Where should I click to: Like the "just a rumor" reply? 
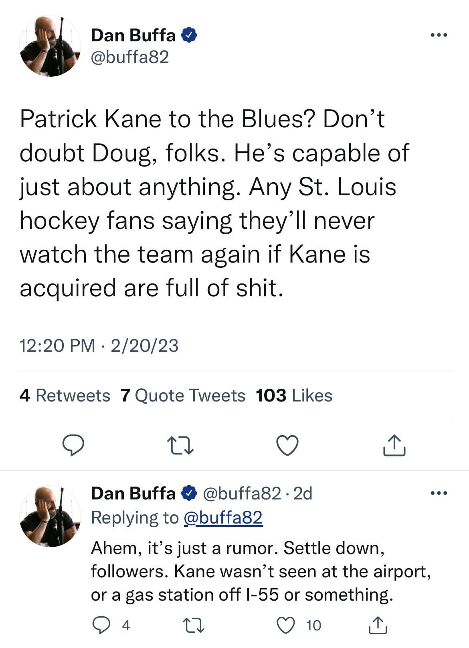point(286,625)
